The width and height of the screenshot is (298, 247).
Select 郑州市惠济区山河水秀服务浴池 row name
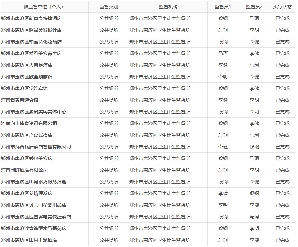click(x=34, y=182)
